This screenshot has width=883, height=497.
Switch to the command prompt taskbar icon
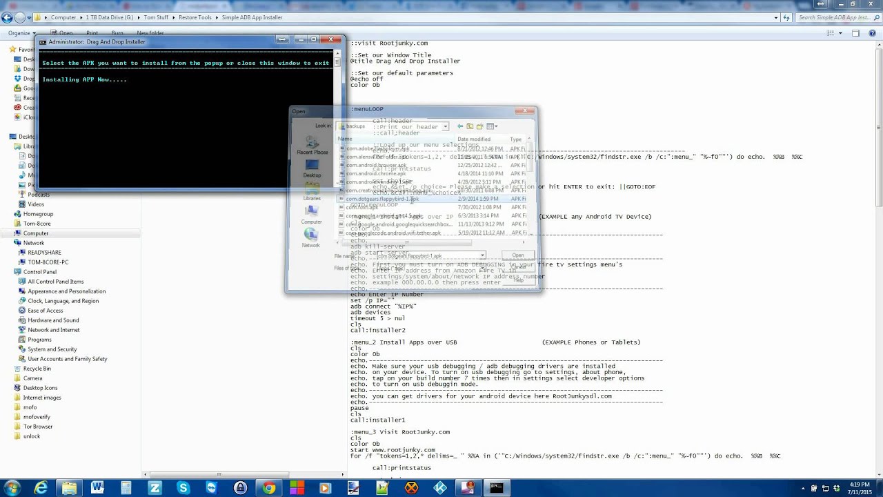click(497, 488)
